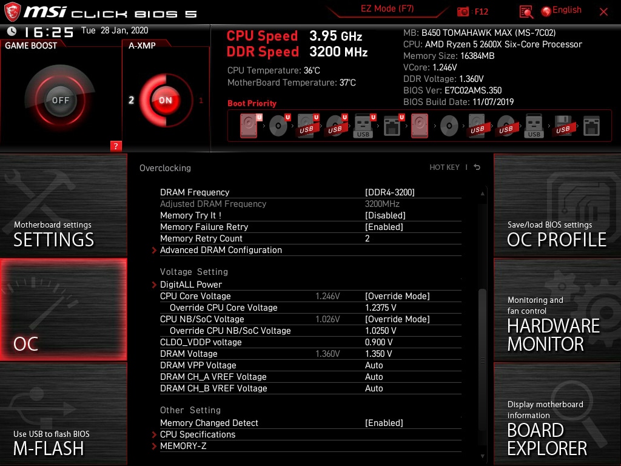The width and height of the screenshot is (621, 466).
Task: Select the legacy hard disk boot device
Action: [420, 126]
